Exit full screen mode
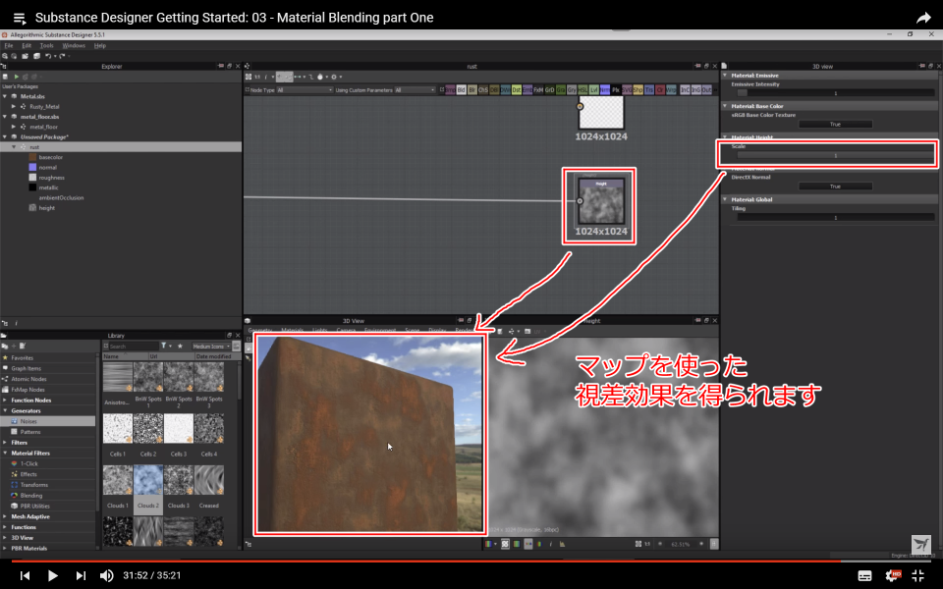The image size is (943, 589). point(918,576)
